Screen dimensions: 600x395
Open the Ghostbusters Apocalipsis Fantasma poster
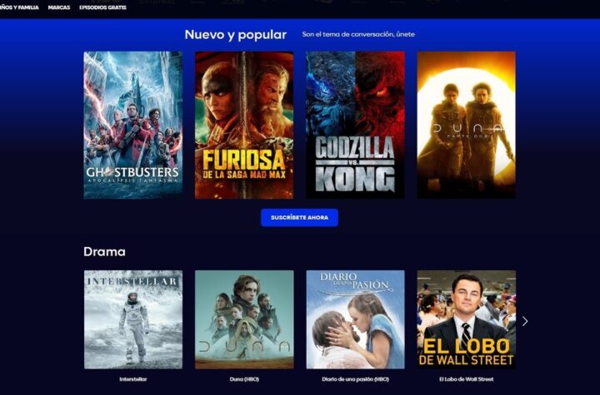click(x=133, y=125)
